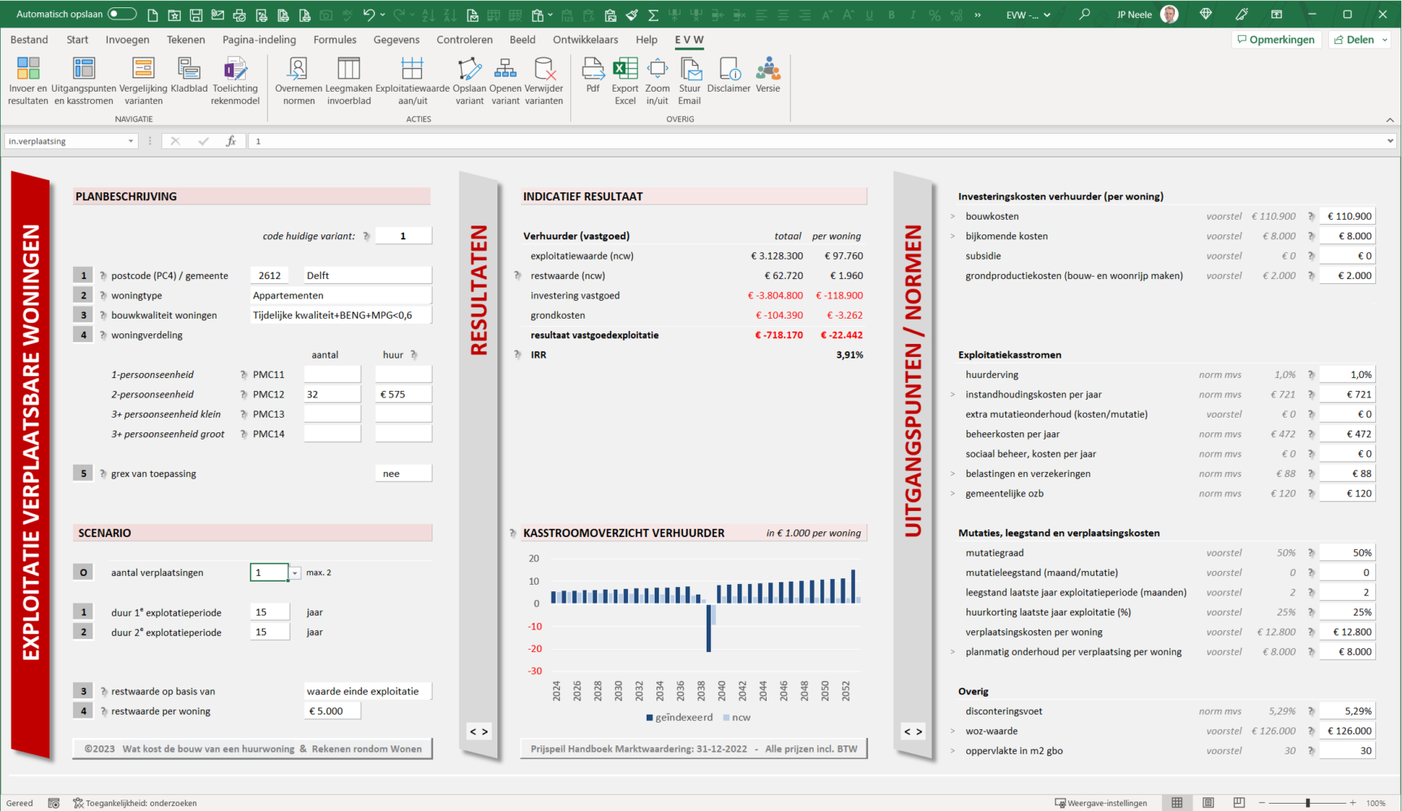Collapse the ribbon with chevron

click(1390, 120)
